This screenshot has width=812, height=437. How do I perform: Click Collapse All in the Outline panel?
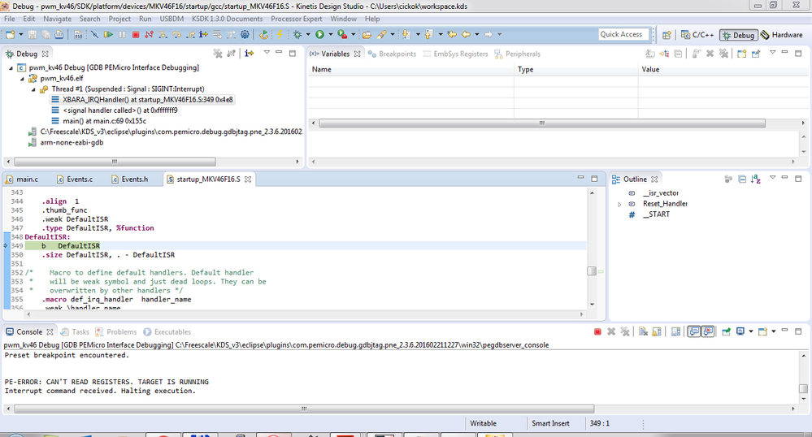[742, 180]
